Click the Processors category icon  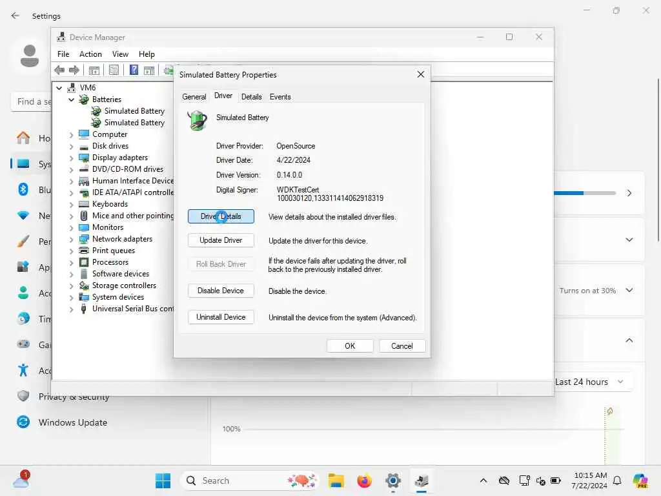coord(84,262)
